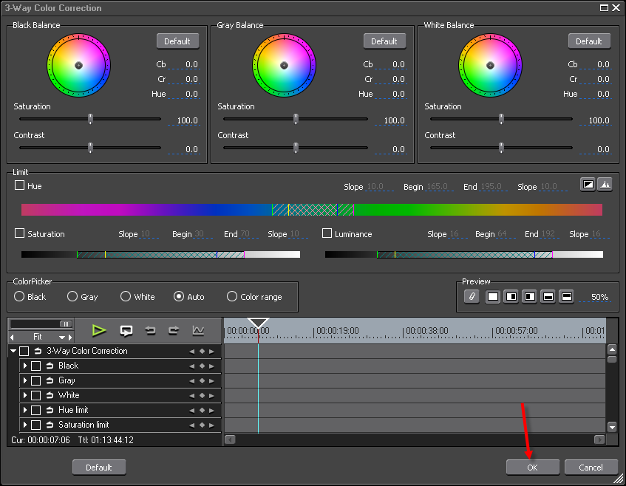Enable the Hue limit checkbox

point(19,185)
